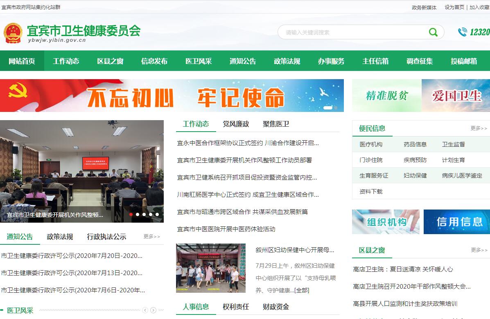Click the green search magnifier icon
The image size is (490, 319).
[433, 32]
